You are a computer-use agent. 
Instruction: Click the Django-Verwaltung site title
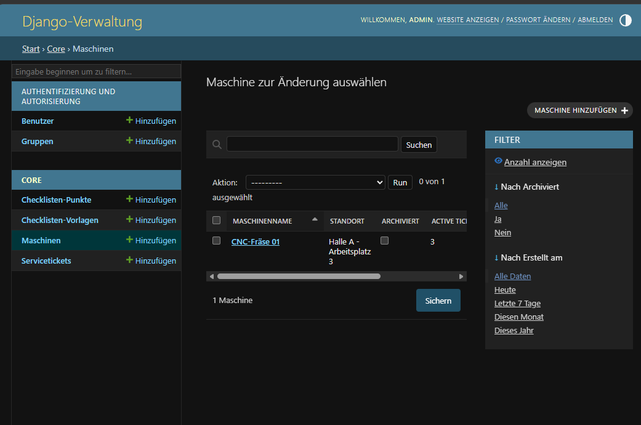click(x=82, y=22)
